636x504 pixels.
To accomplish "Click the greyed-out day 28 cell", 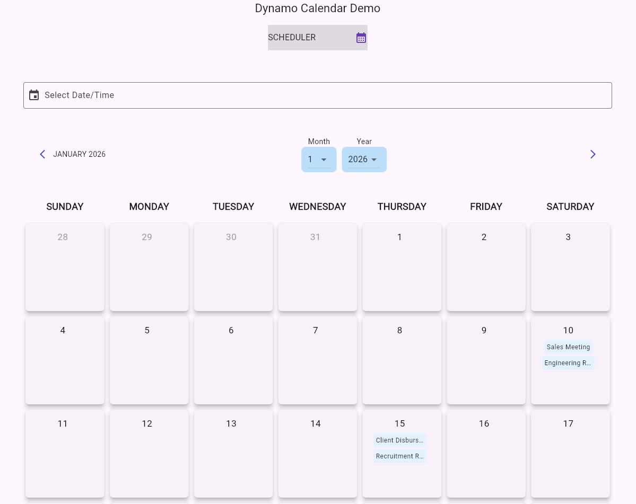I will tap(65, 267).
